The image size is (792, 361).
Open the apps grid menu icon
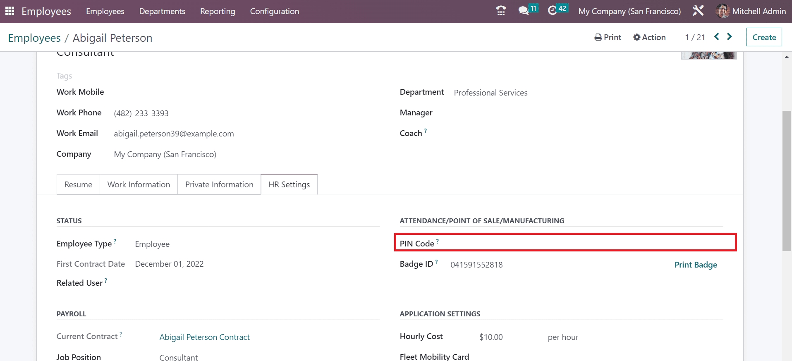[x=10, y=11]
